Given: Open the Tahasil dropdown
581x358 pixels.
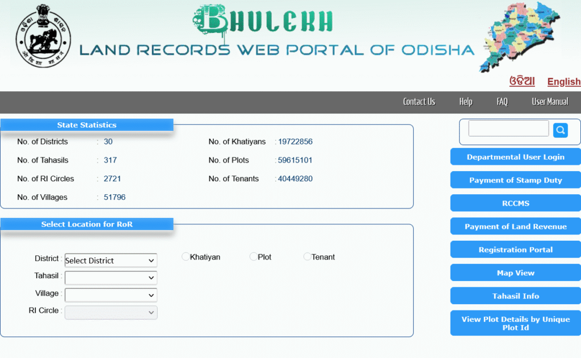Looking at the screenshot, I should pos(111,278).
